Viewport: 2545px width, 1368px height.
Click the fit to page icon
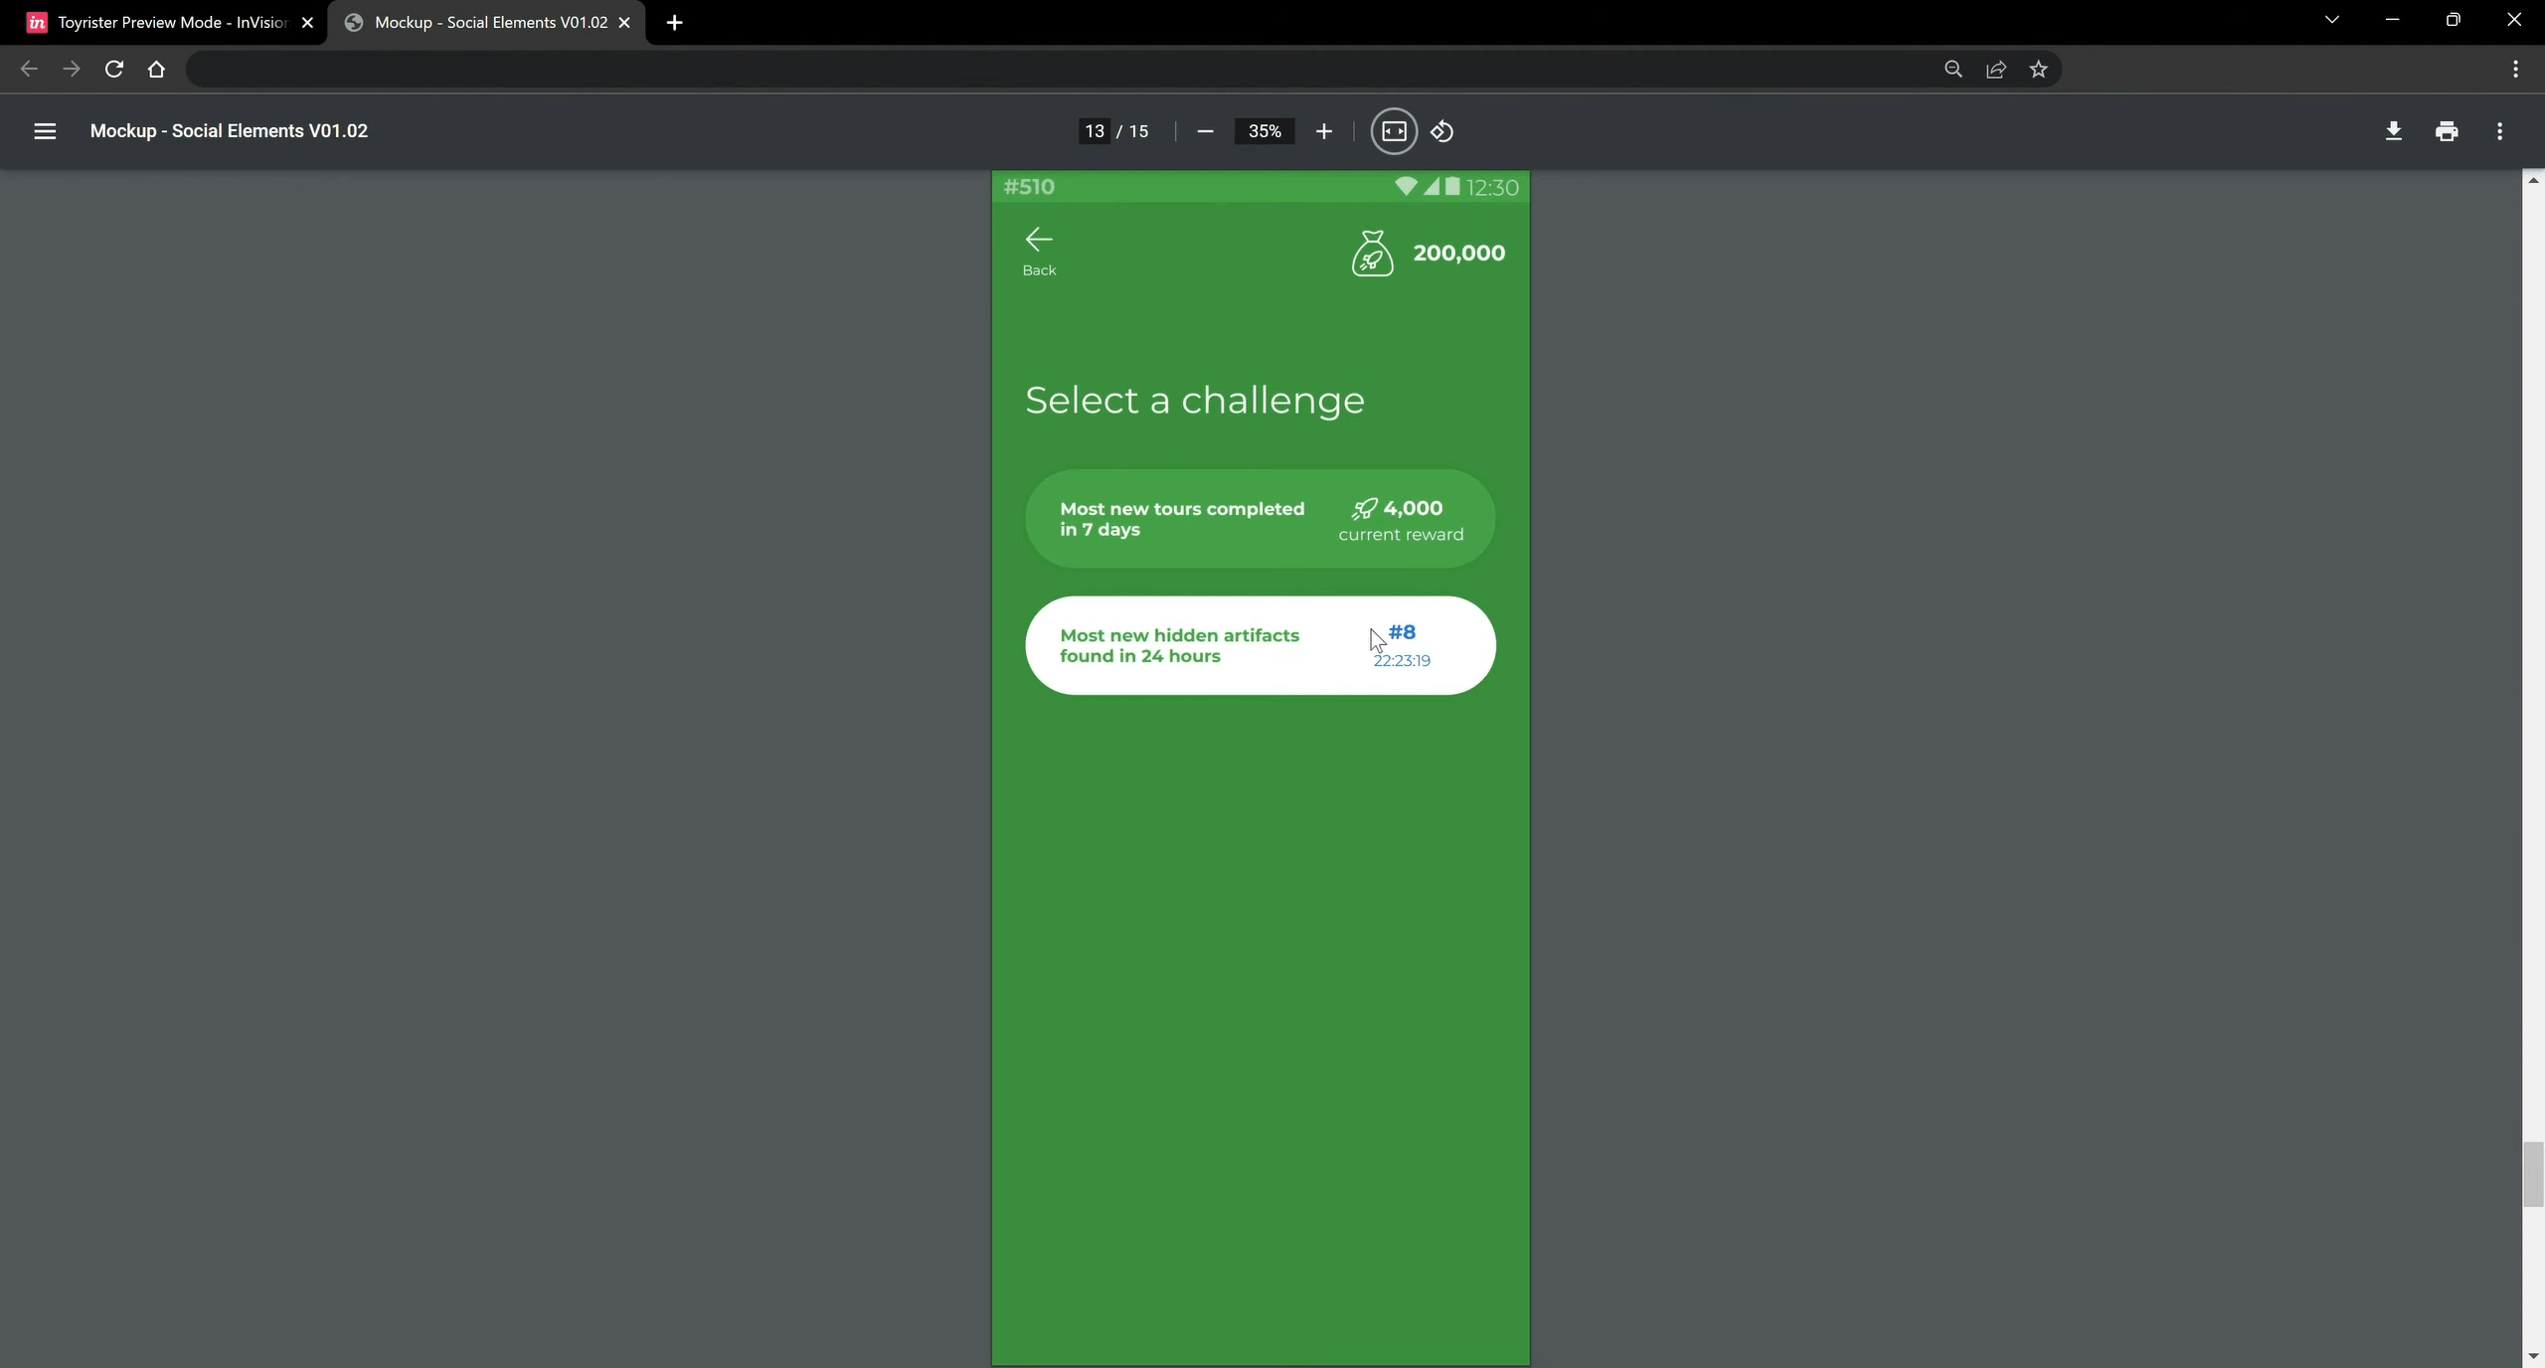tap(1394, 131)
